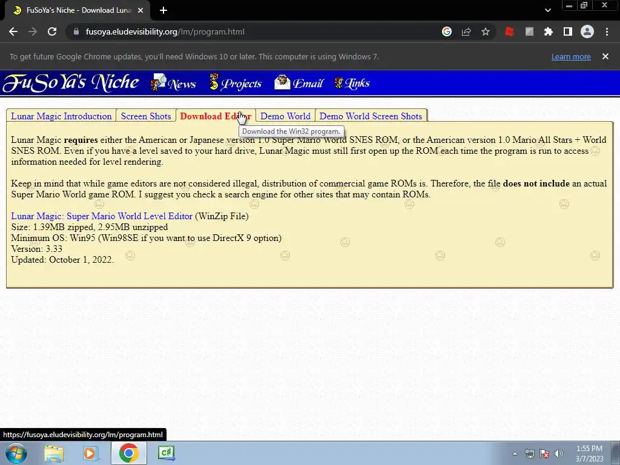Image resolution: width=620 pixels, height=465 pixels.
Task: Select the FuSoYa's Niche browser tab
Action: [78, 10]
